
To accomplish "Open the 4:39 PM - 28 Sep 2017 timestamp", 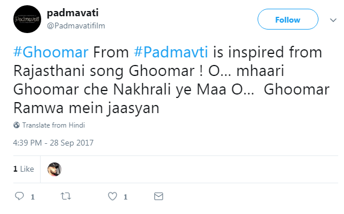I will [53, 143].
